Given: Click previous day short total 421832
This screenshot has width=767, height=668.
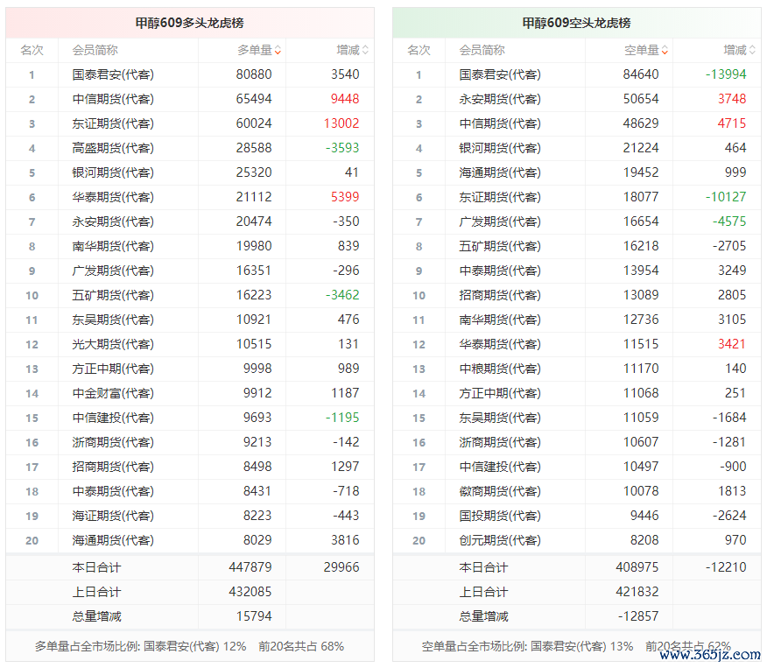Looking at the screenshot, I should tap(637, 592).
